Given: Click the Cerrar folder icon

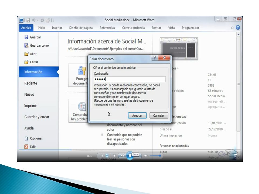Looking at the screenshot, I should click(26, 62).
